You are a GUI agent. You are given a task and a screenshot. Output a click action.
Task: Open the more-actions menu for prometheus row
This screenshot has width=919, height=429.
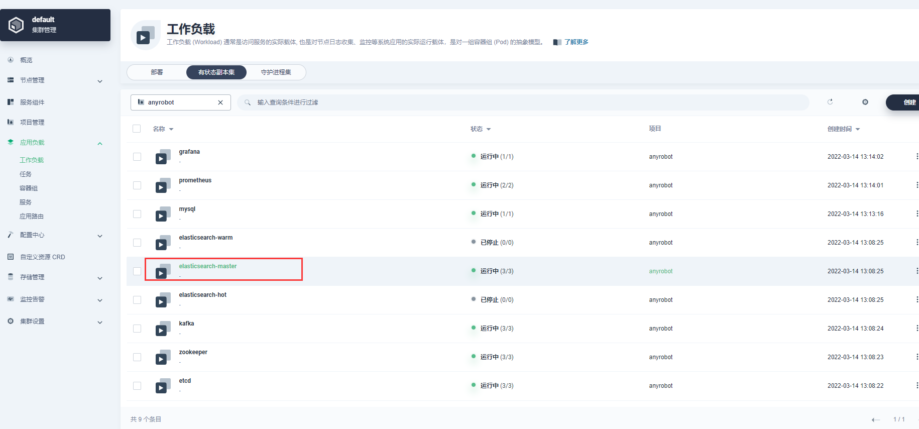pos(917,185)
